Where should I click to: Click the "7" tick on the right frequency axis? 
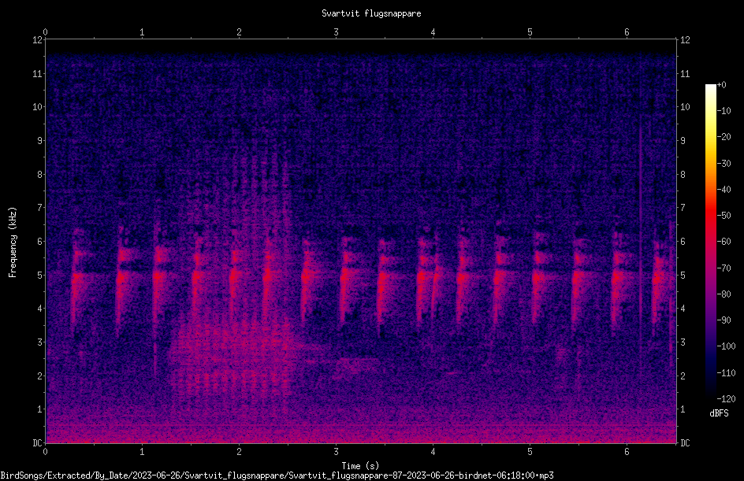(683, 208)
